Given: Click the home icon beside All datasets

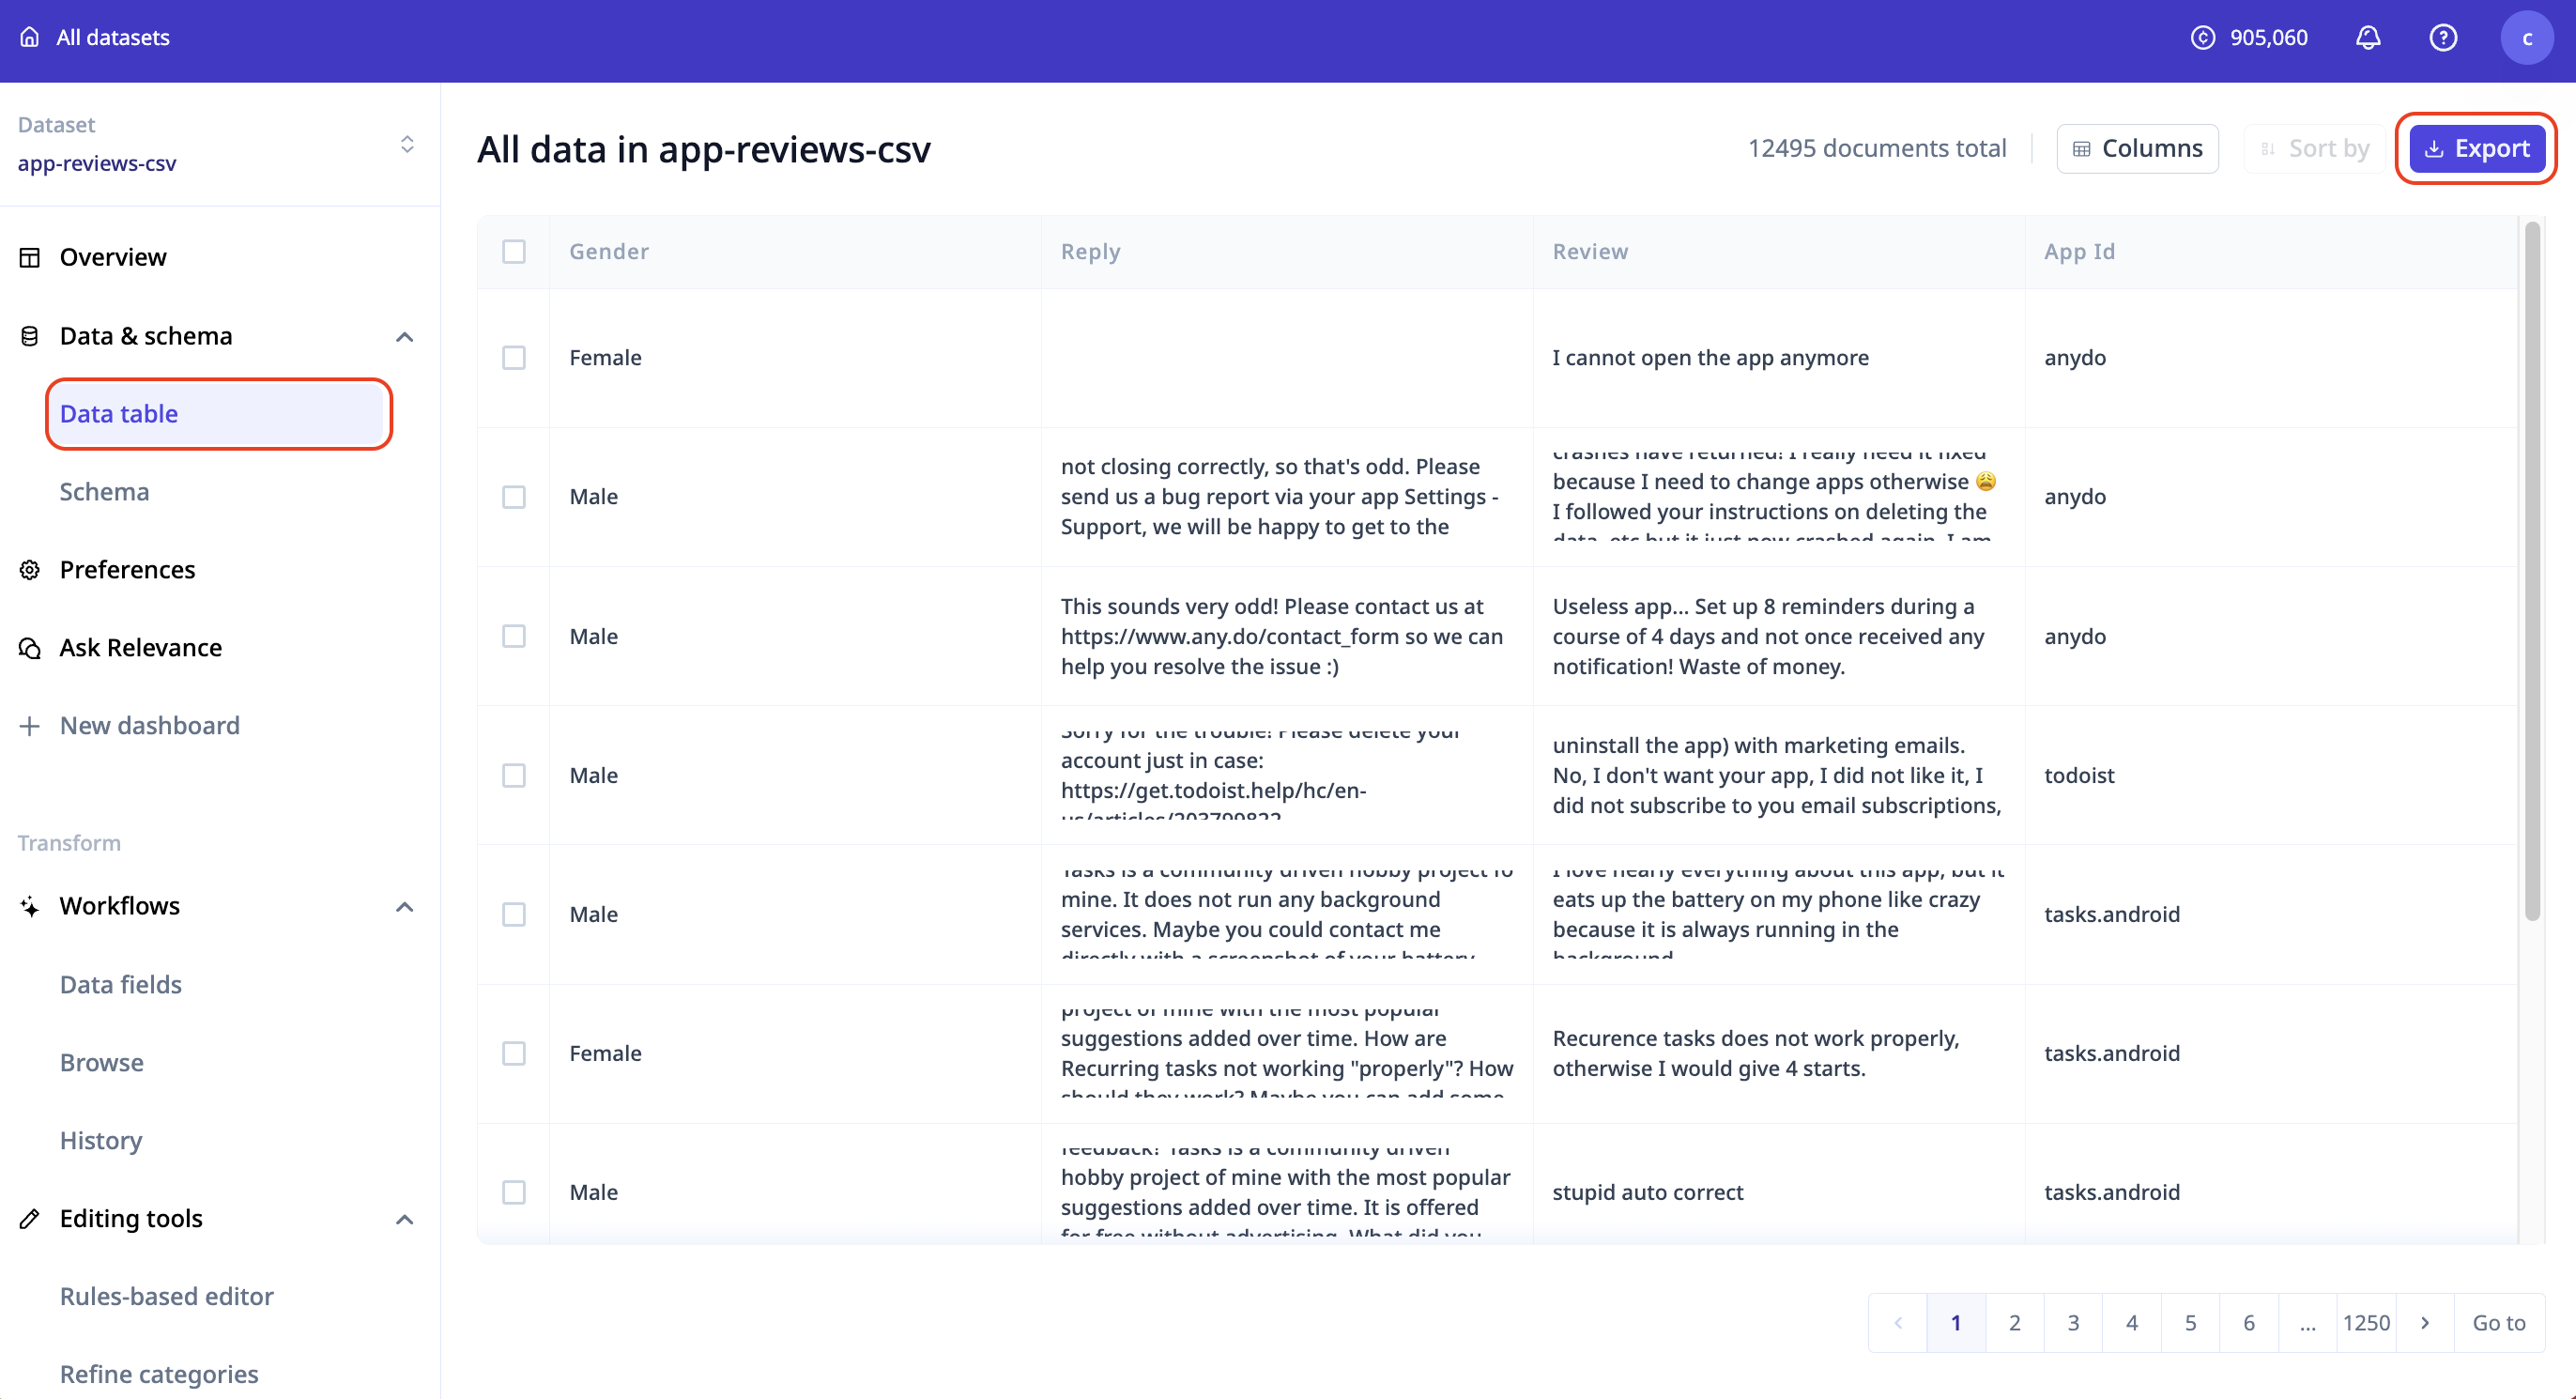Looking at the screenshot, I should (30, 37).
